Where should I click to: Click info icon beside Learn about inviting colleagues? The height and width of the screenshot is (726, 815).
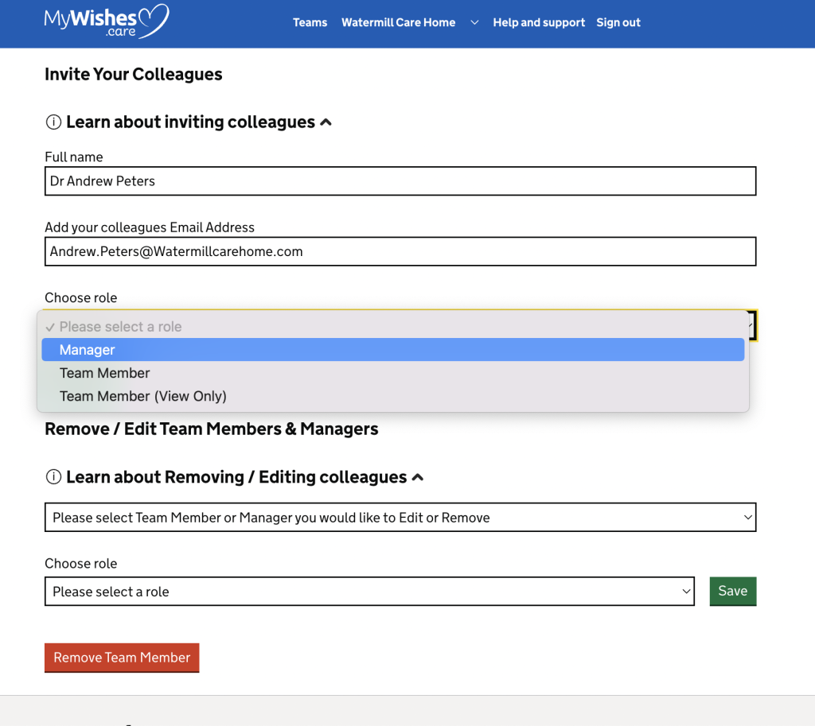53,122
